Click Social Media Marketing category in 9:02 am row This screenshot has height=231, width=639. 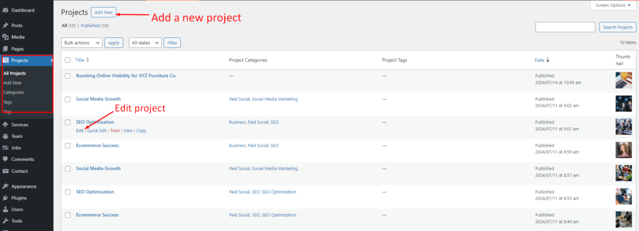tap(275, 99)
